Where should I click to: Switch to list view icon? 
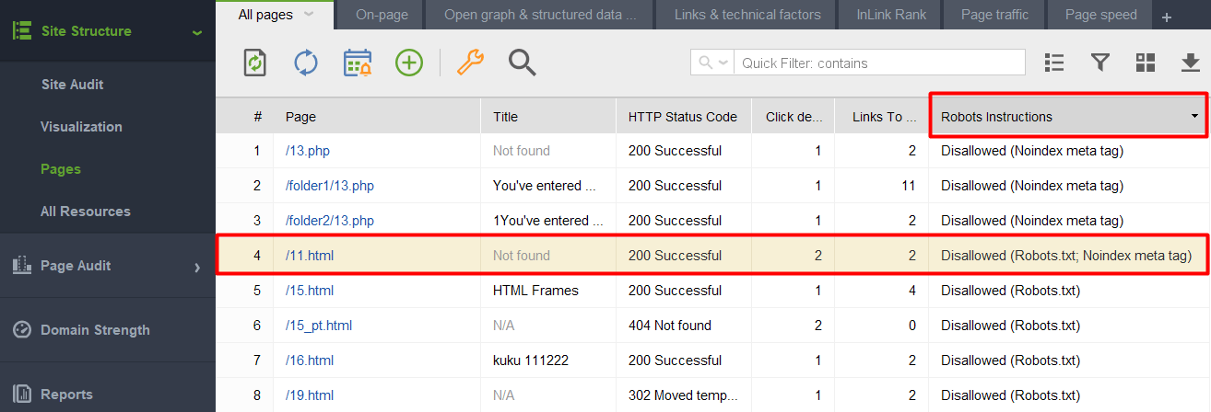click(x=1054, y=63)
